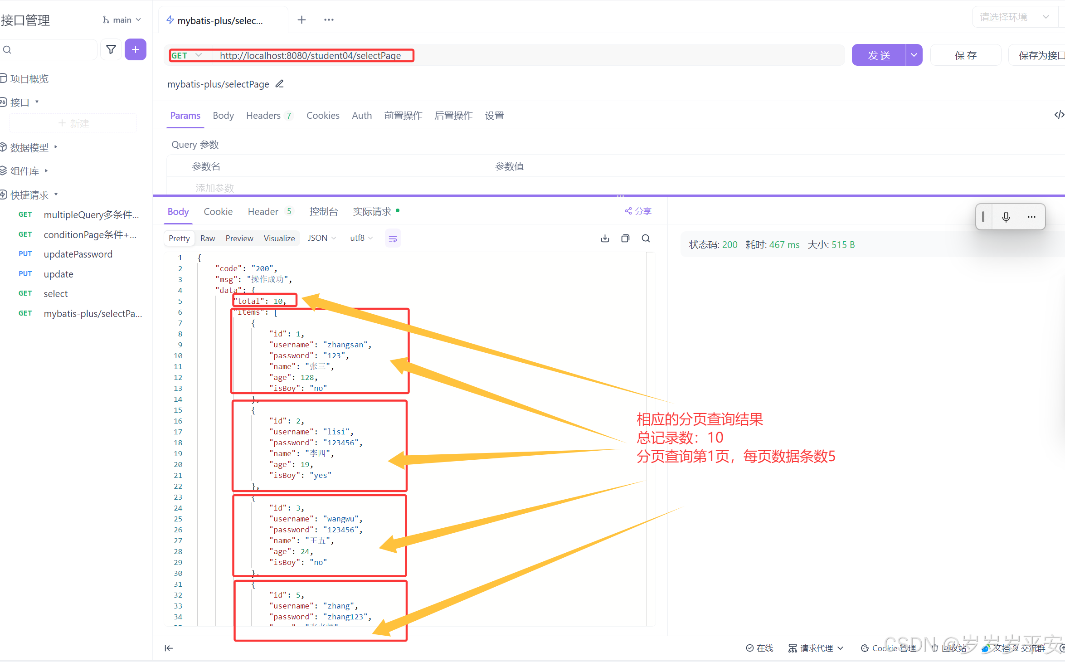
Task: Click the 发送 send button
Action: tap(879, 55)
